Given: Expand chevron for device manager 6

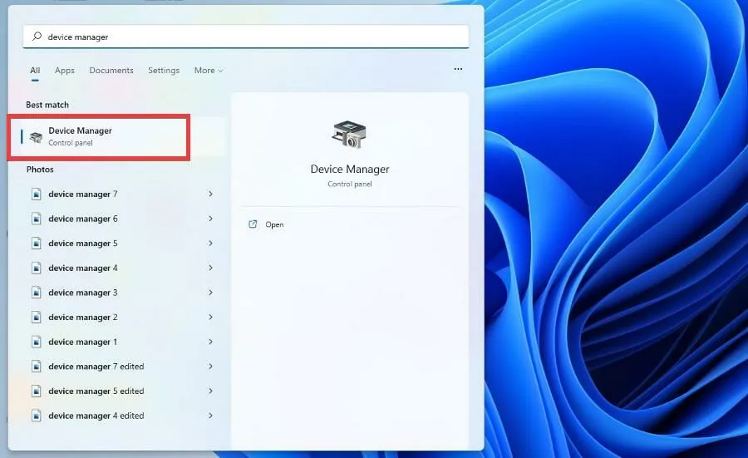Looking at the screenshot, I should 210,219.
